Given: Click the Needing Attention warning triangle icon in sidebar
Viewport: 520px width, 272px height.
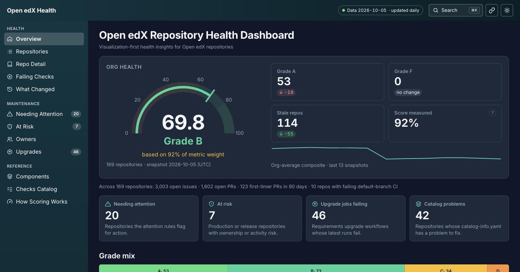Looking at the screenshot, I should click(x=10, y=114).
